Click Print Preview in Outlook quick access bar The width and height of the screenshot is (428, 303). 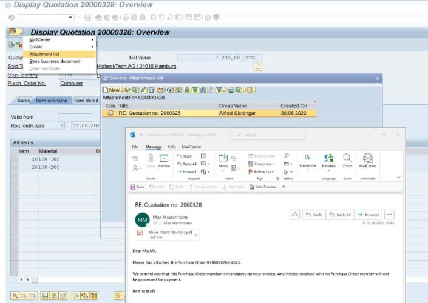click(263, 187)
